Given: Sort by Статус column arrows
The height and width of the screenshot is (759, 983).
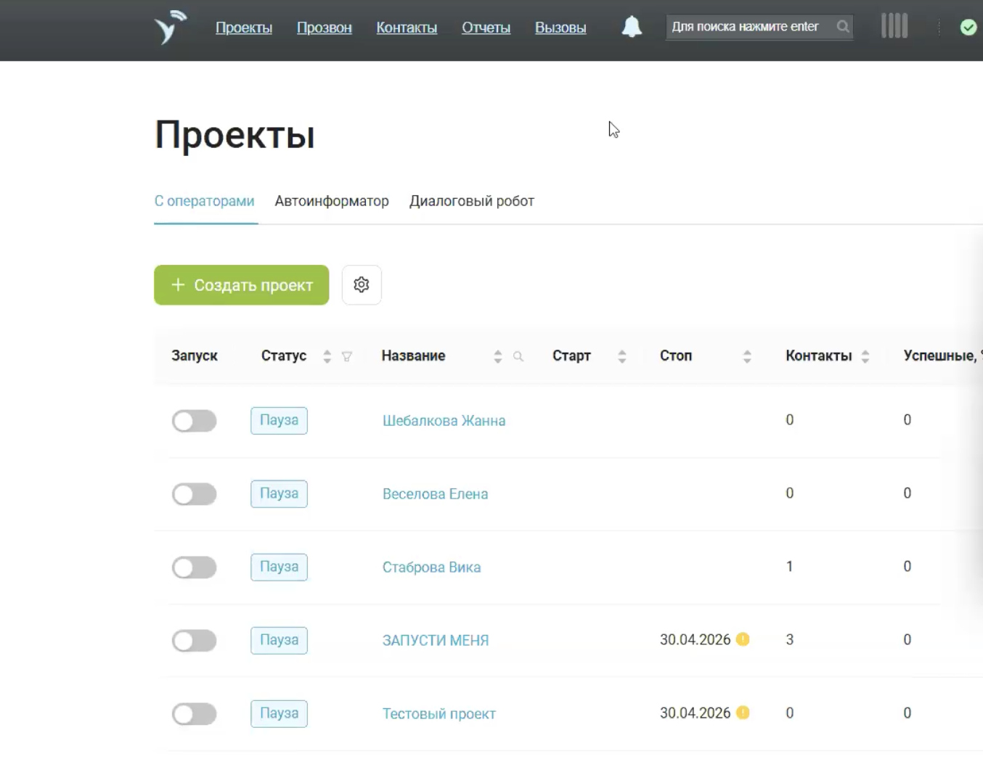Looking at the screenshot, I should 327,356.
